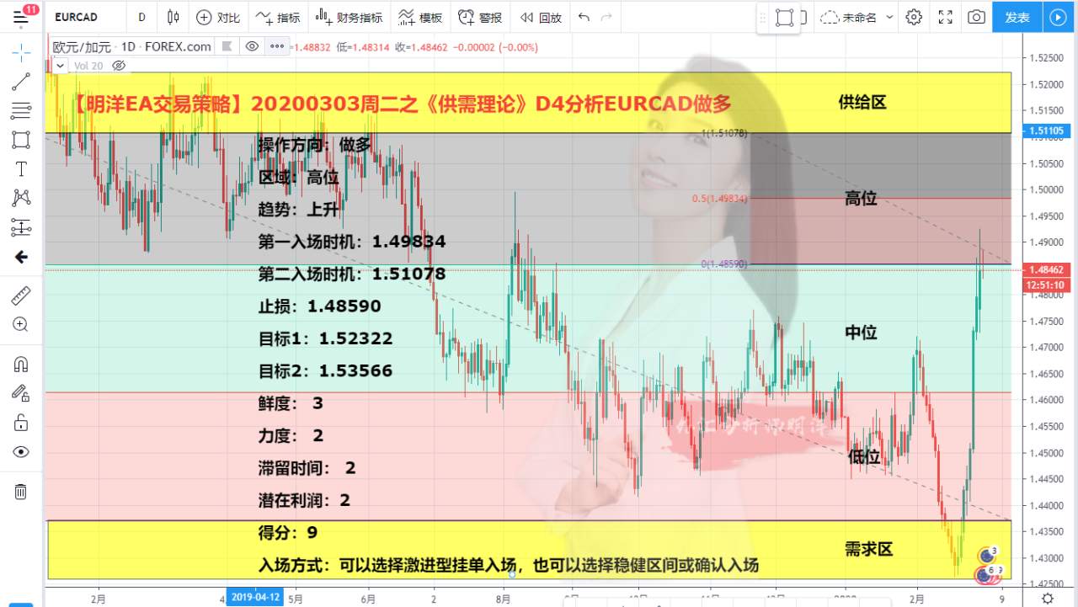Image resolution: width=1078 pixels, height=607 pixels.
Task: Click the 对比 compare symbol button
Action: (217, 17)
